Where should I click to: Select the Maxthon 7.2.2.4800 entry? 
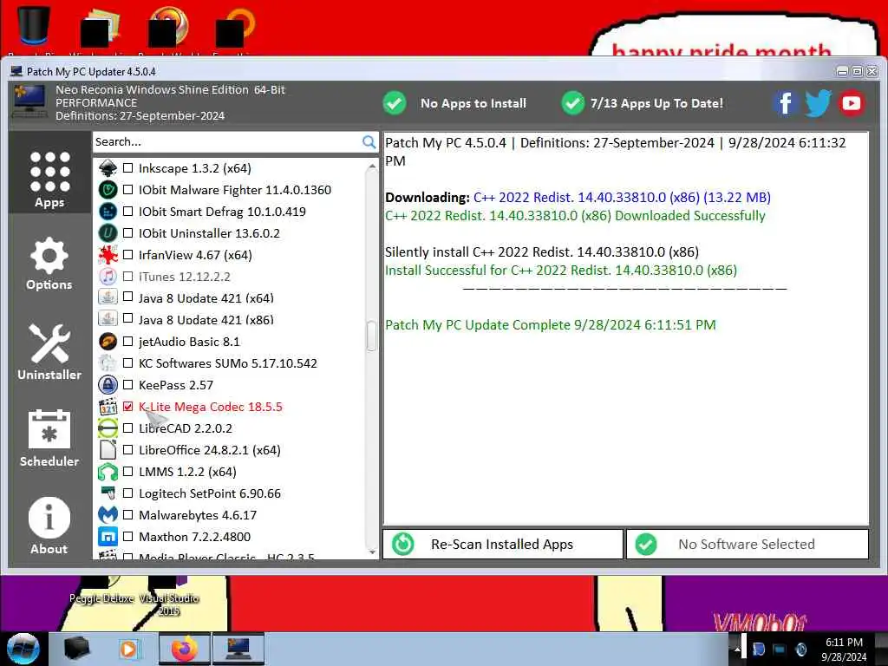click(x=194, y=536)
